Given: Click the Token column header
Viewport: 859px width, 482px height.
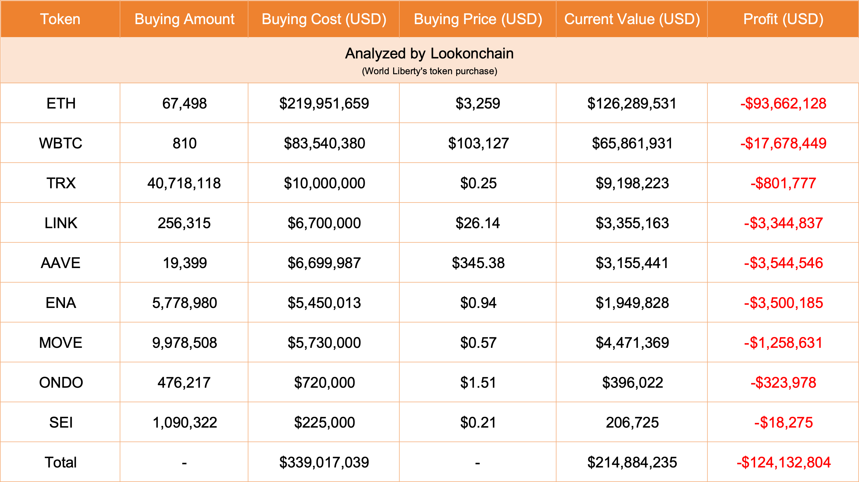Looking at the screenshot, I should (x=60, y=19).
